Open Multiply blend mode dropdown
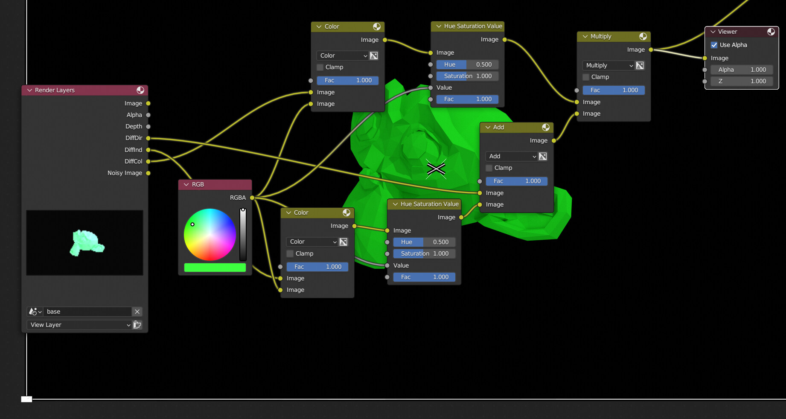This screenshot has height=419, width=786. [608, 65]
